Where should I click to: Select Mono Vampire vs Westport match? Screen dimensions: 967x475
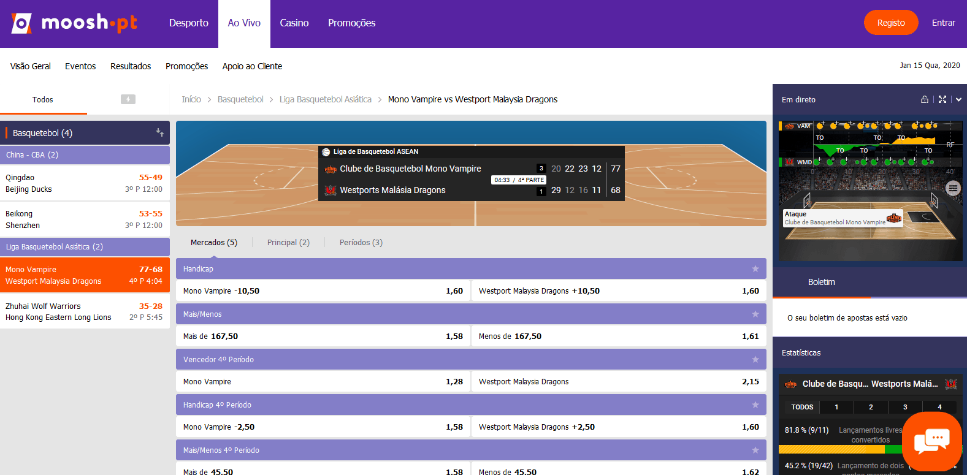point(85,275)
